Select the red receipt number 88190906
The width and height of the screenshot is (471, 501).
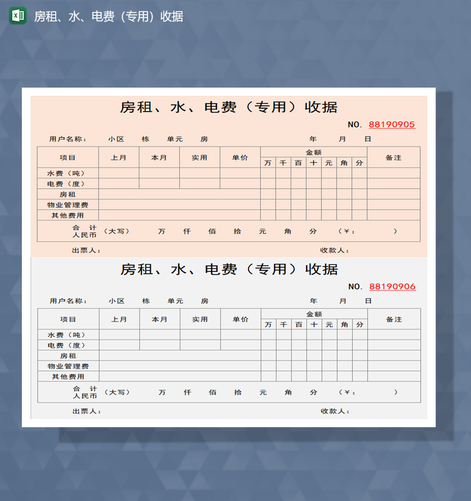pos(392,286)
